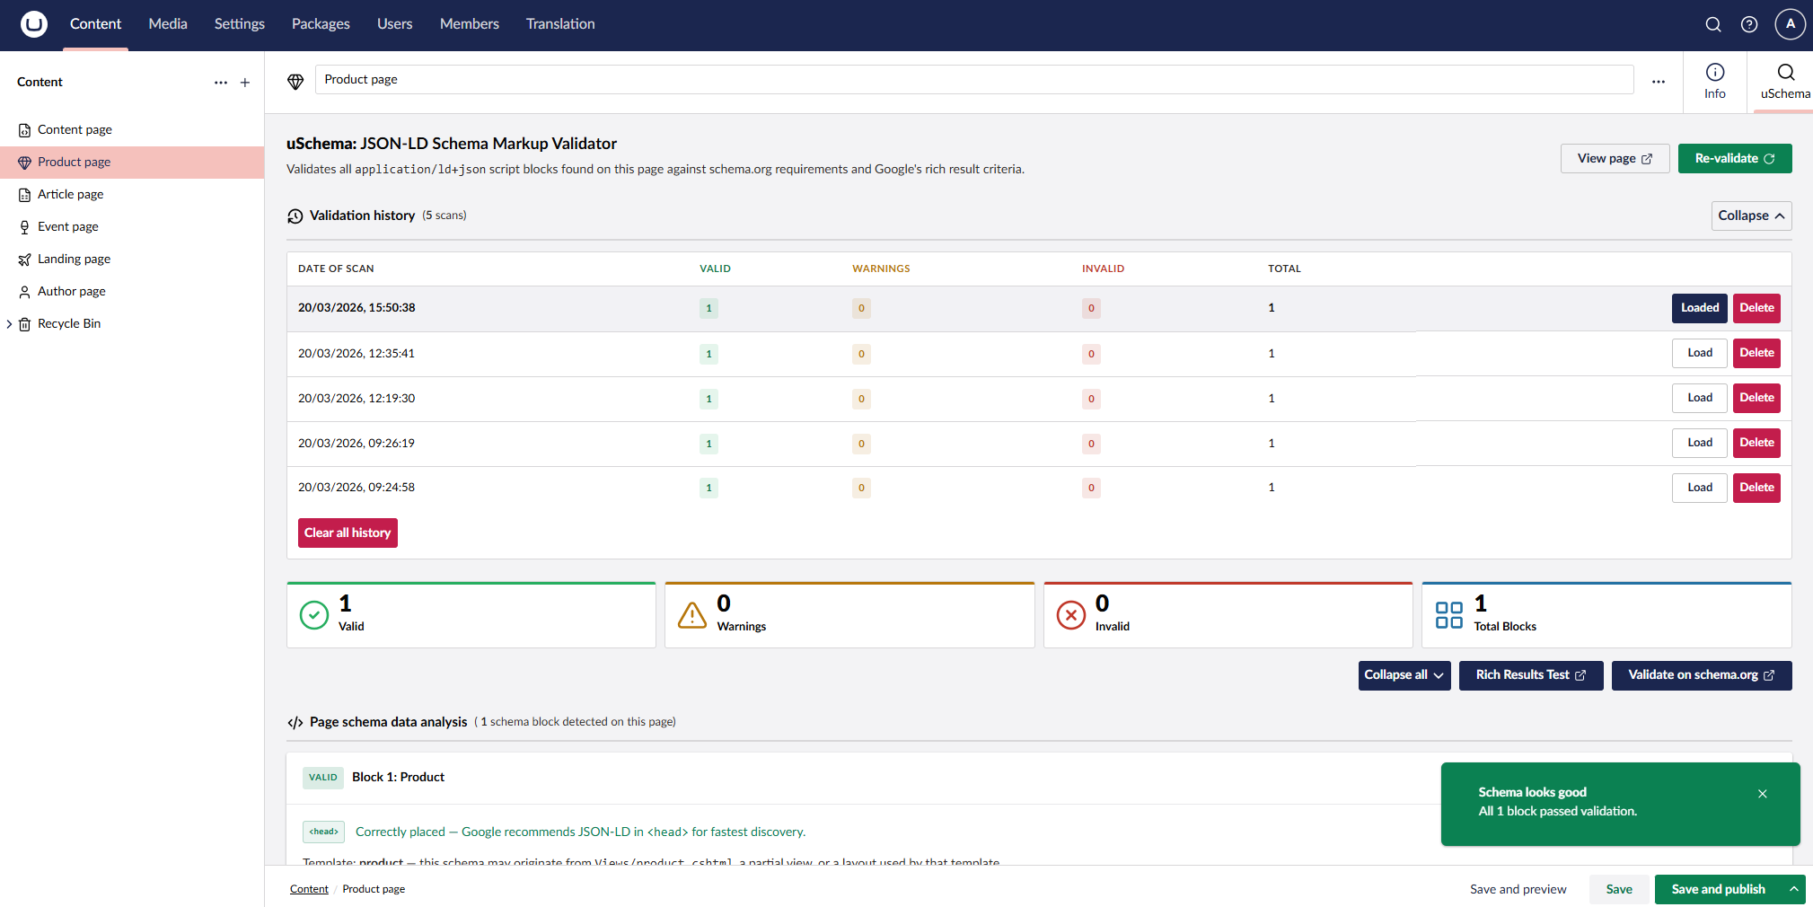Open the Recycle Bin via its trash icon
Screen dimensions: 1813x907
[24, 323]
